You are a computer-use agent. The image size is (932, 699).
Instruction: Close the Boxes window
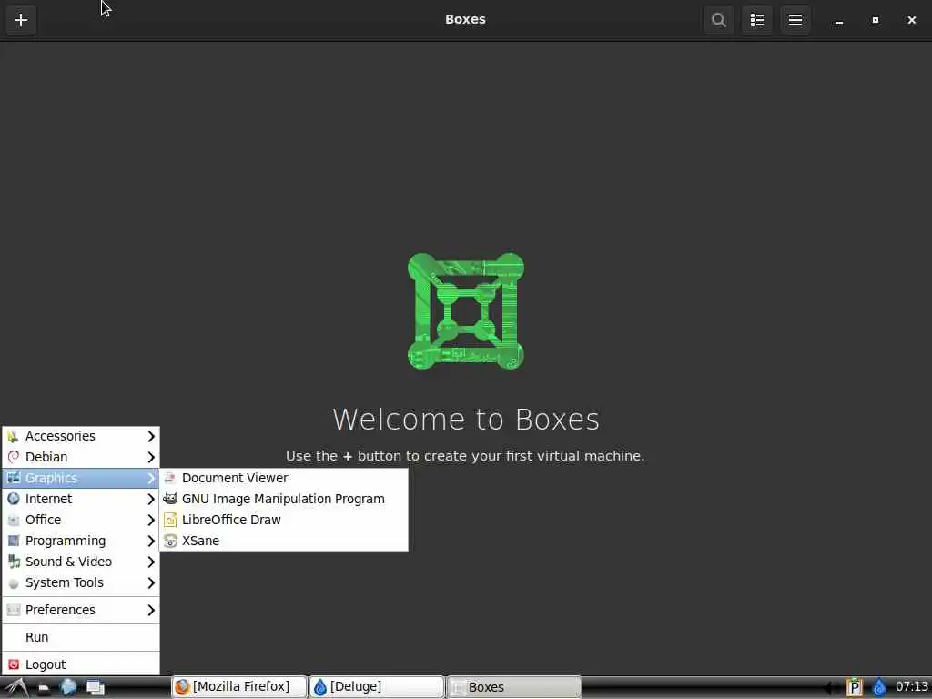[912, 20]
